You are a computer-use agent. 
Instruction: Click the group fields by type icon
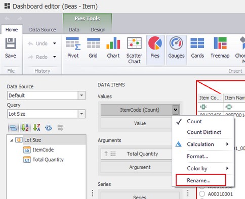[13, 128]
